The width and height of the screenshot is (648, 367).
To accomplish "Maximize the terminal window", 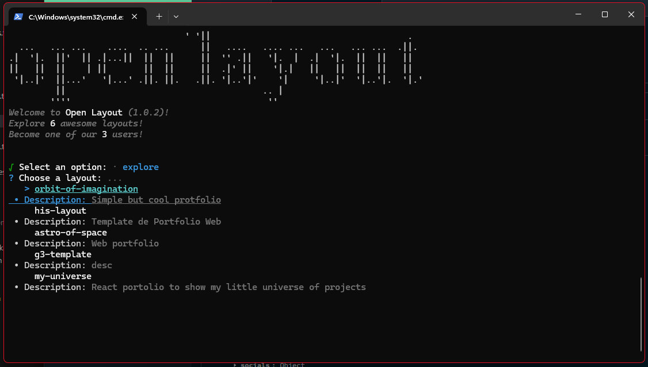I will 604,14.
